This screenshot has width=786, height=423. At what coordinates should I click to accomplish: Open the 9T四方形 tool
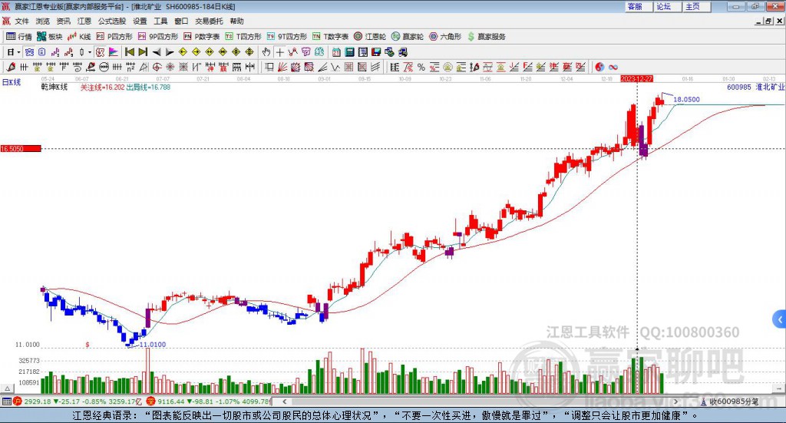287,37
